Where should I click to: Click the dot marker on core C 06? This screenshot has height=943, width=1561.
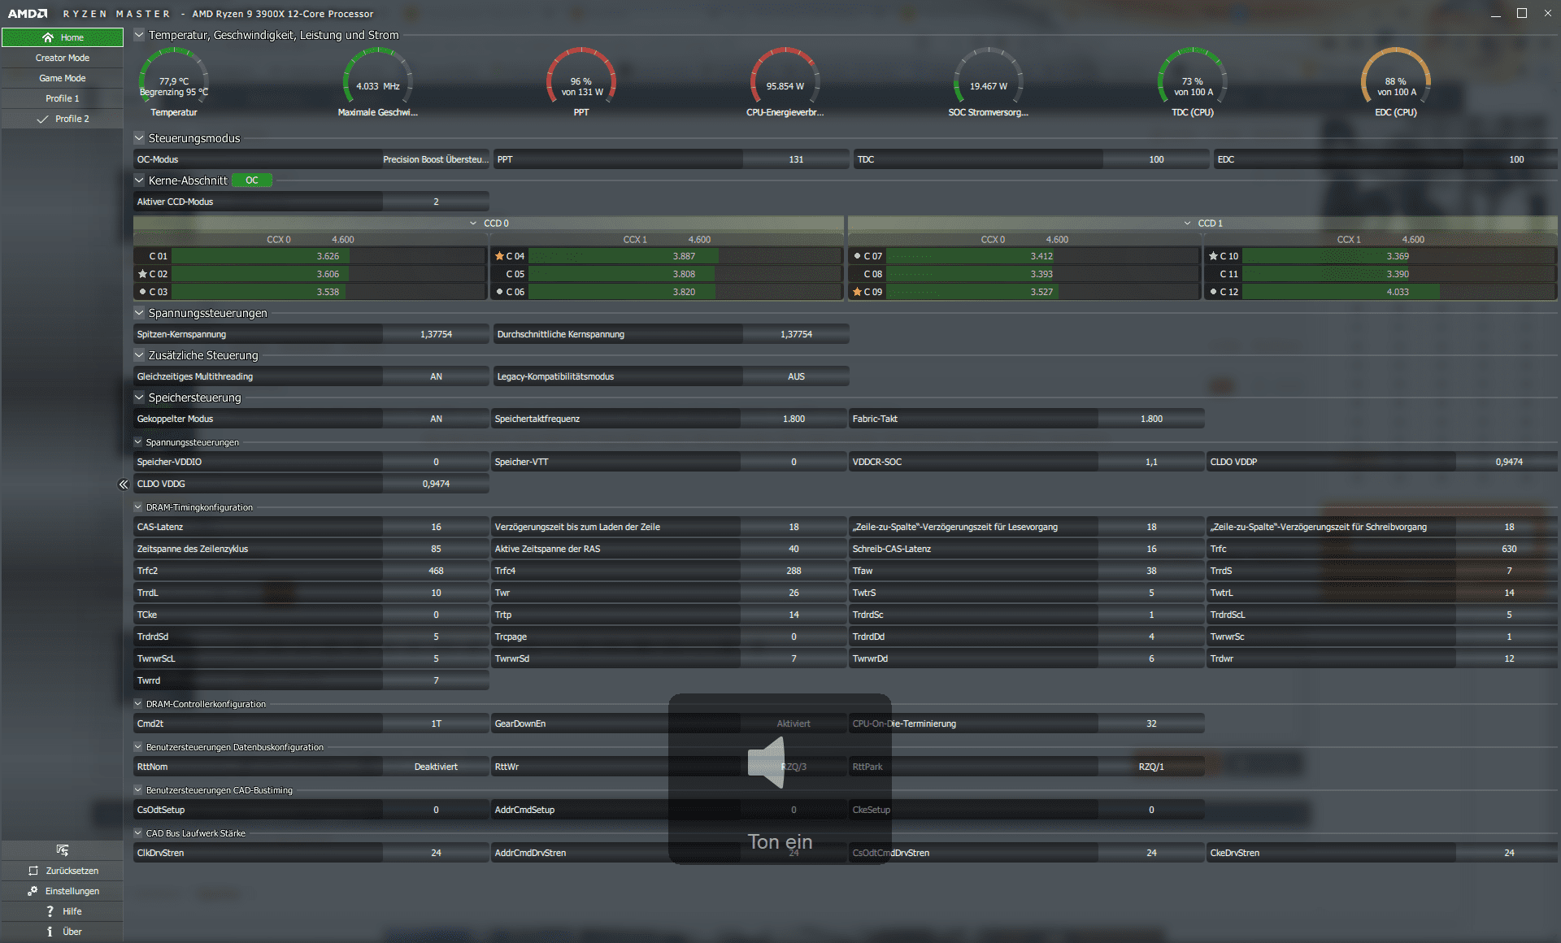click(x=499, y=292)
